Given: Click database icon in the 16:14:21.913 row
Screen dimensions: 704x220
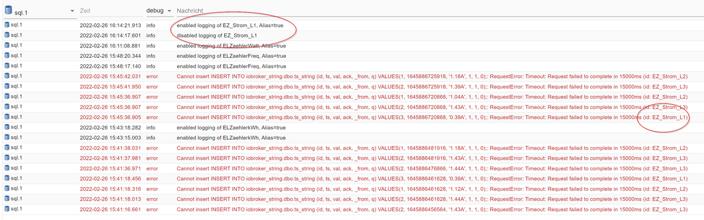Looking at the screenshot, I should pyautogui.click(x=7, y=25).
